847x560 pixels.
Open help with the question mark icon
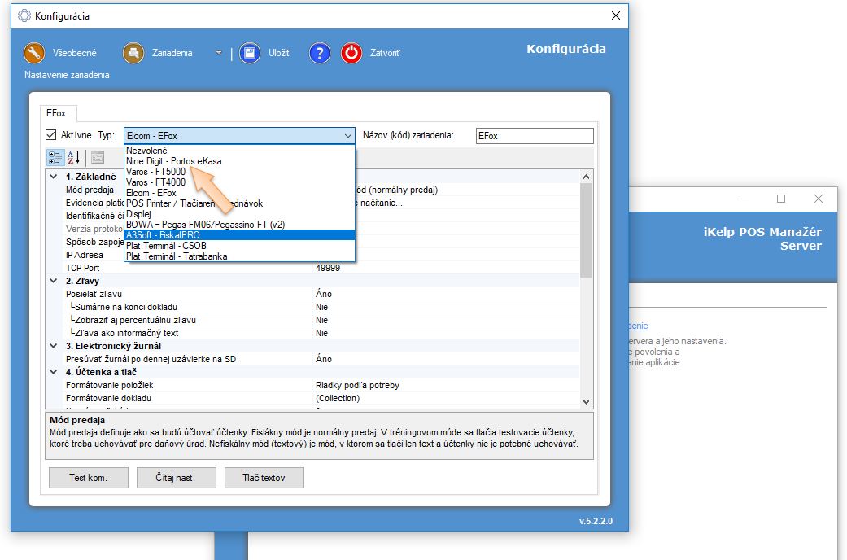(x=321, y=53)
